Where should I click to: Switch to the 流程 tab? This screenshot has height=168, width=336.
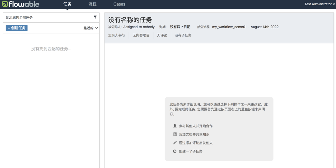[x=93, y=4]
